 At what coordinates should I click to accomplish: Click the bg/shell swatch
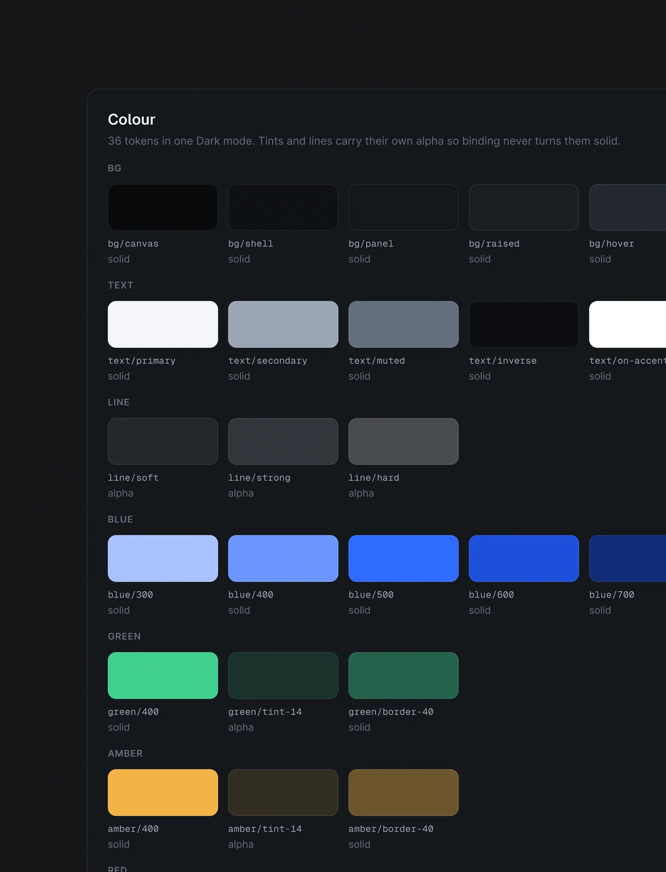coord(283,207)
